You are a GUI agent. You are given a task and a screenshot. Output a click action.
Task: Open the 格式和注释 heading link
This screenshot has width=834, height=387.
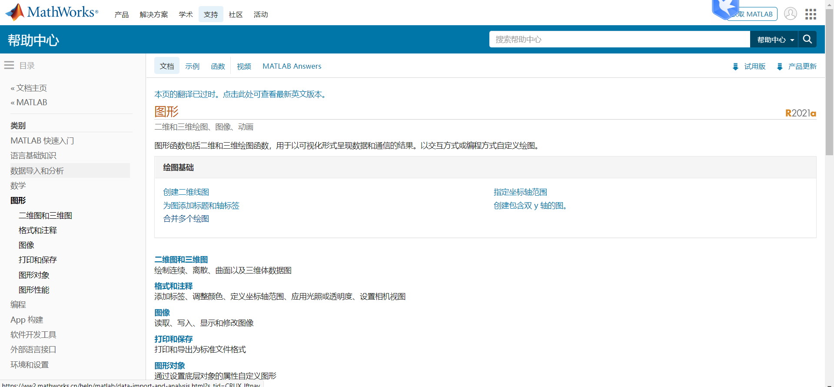173,286
